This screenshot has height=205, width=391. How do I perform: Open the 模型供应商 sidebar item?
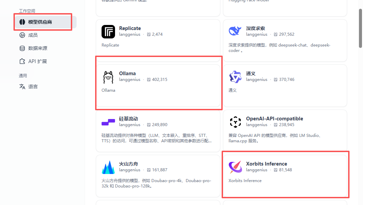(x=46, y=22)
